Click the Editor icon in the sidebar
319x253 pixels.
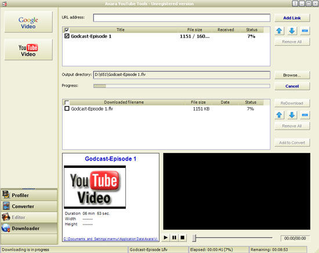point(6,217)
